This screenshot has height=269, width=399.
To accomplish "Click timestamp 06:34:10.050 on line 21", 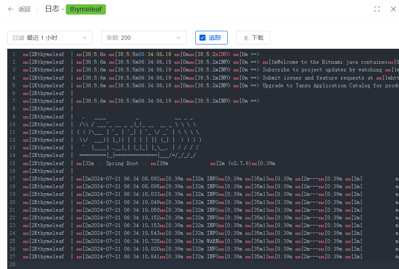I will 142,210.
